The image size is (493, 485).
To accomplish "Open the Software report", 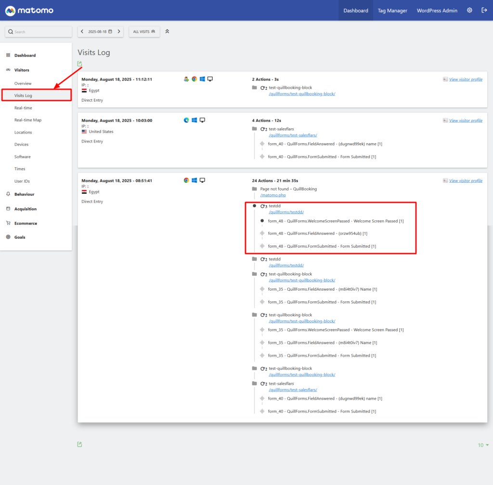I will tap(23, 157).
